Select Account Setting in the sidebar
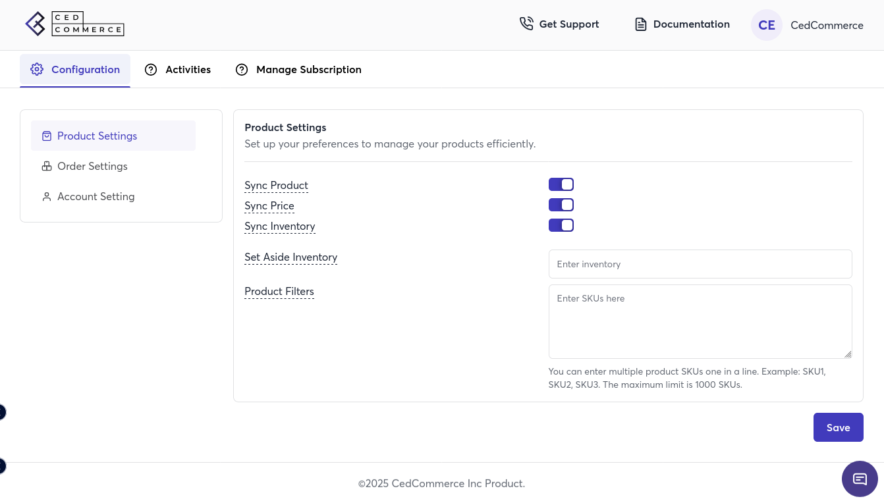 [96, 197]
